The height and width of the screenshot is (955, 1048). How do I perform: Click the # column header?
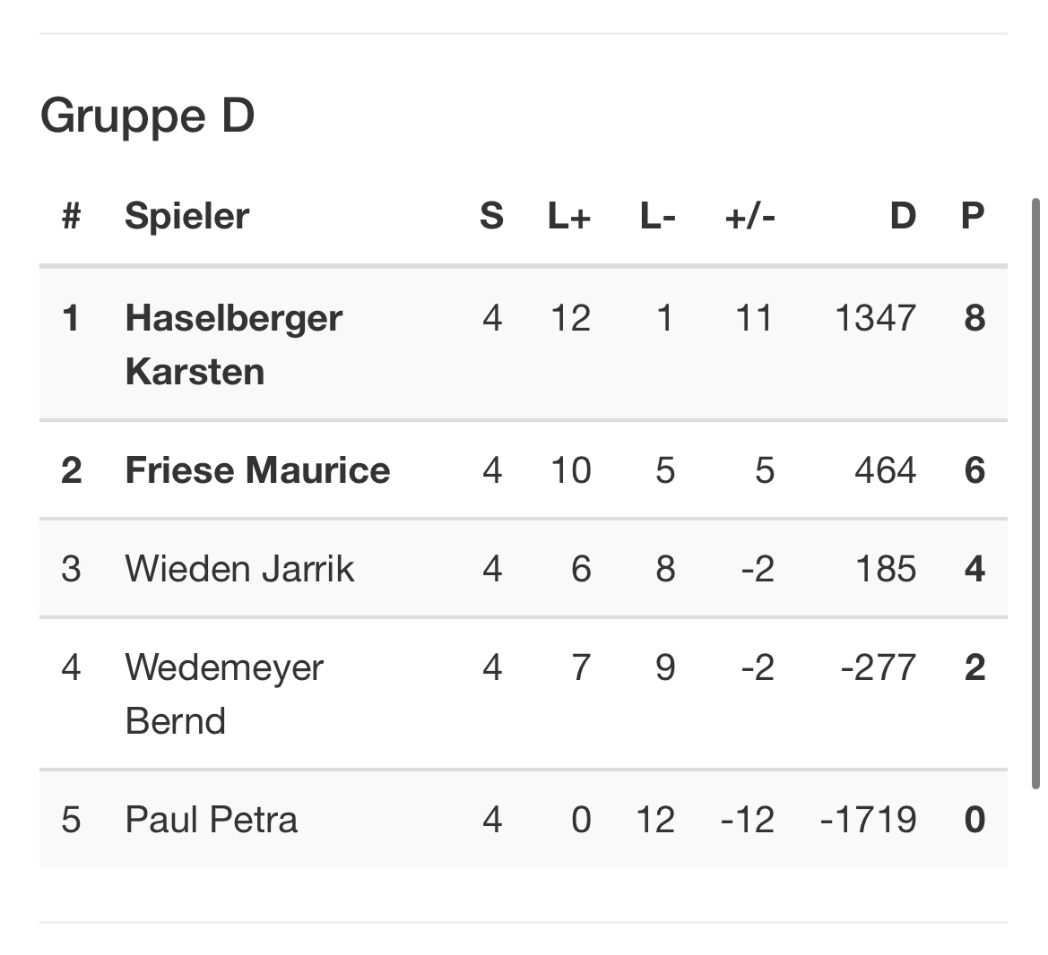[72, 216]
